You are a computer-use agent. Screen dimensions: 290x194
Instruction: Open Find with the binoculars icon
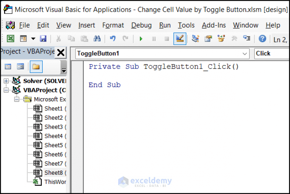click(x=97, y=38)
